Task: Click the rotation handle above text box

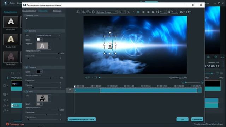Action: (x=110, y=33)
